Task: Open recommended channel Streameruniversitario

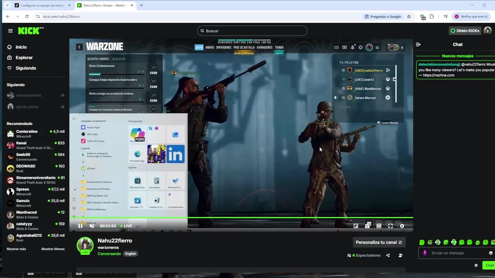Action: point(35,180)
